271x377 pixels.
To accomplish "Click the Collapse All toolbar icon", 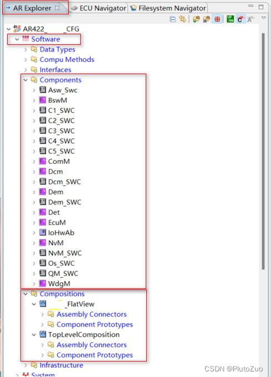I will [172, 19].
